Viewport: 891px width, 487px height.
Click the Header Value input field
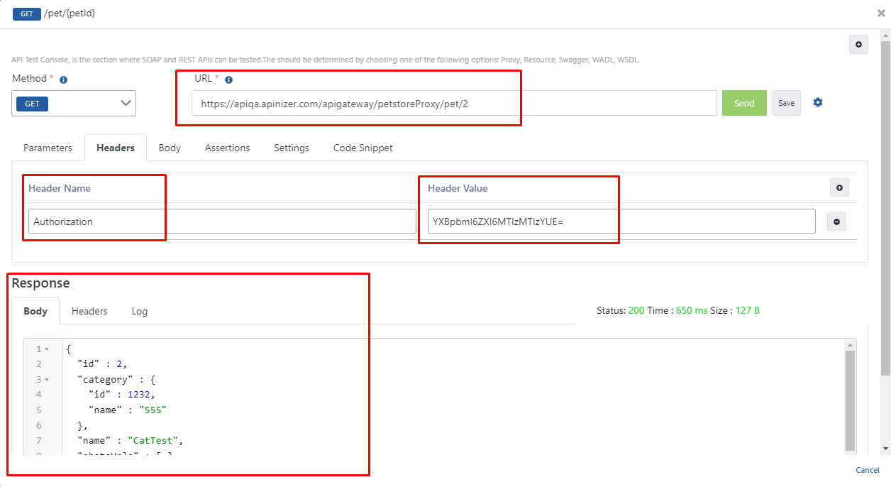pyautogui.click(x=621, y=221)
